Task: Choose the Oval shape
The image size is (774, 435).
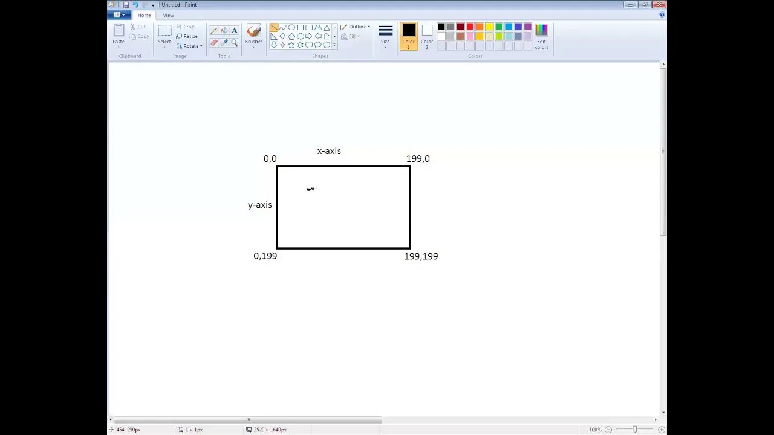Action: click(291, 27)
